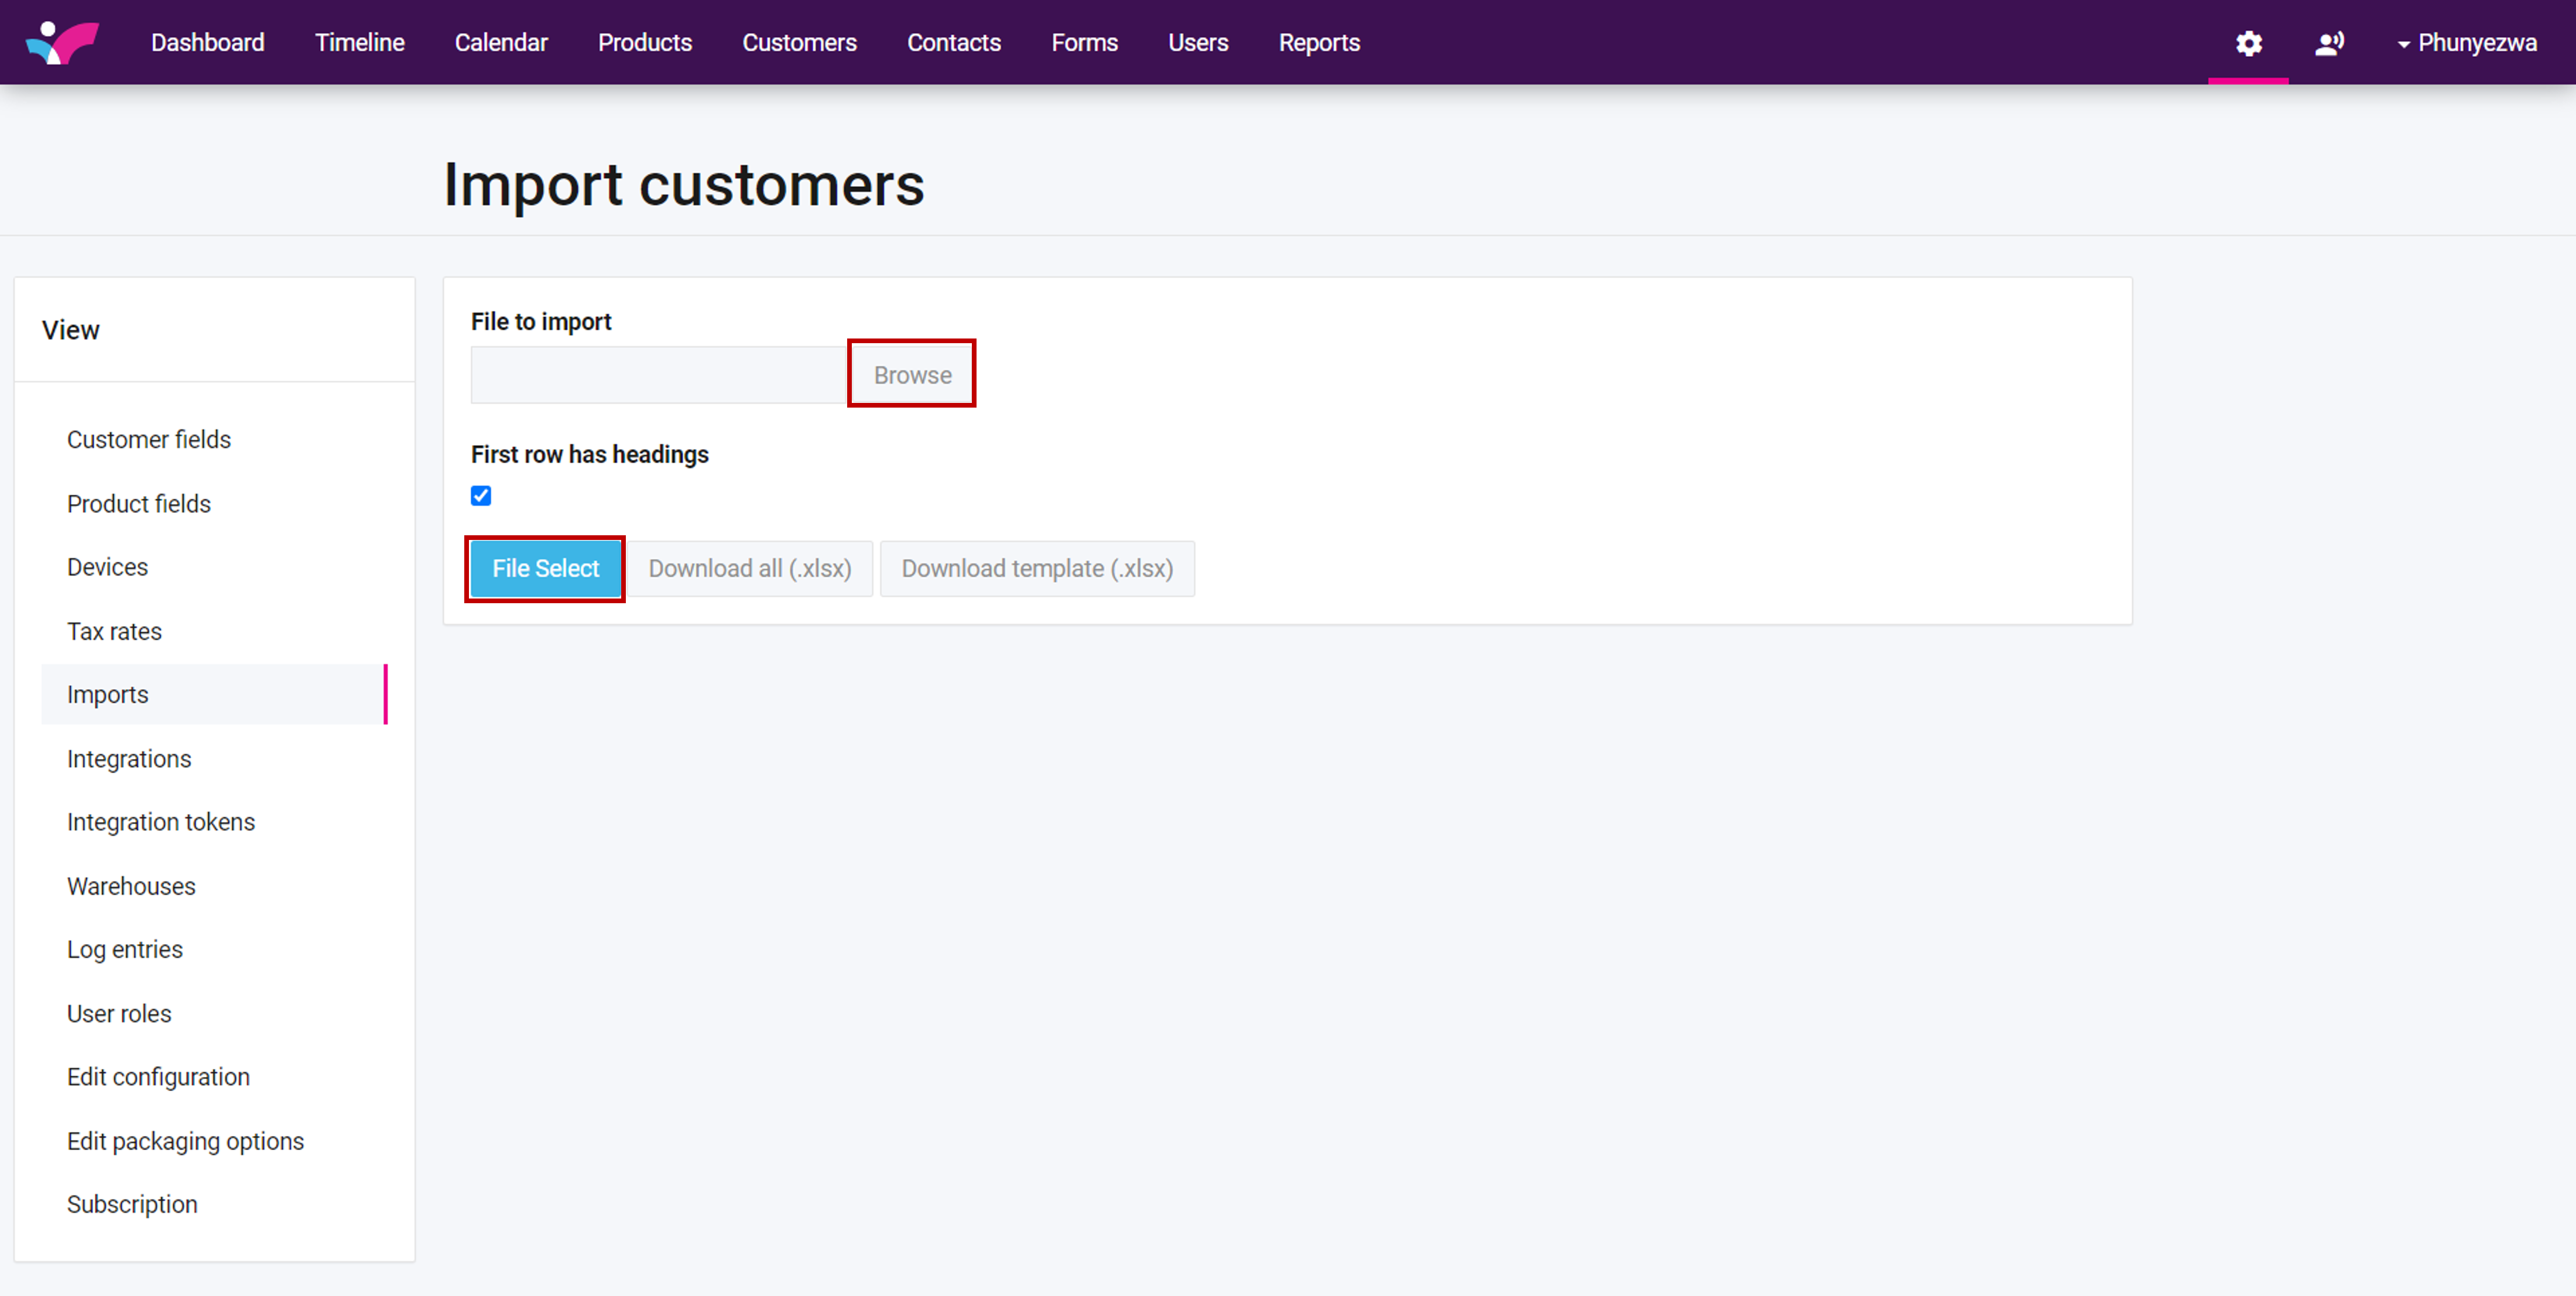
Task: Select Edit packaging options
Action: tap(185, 1141)
